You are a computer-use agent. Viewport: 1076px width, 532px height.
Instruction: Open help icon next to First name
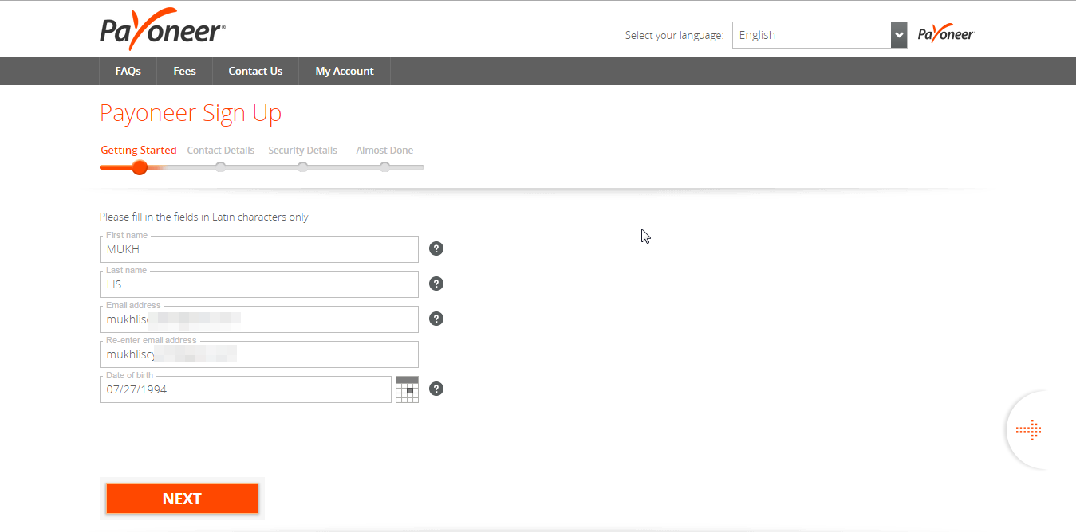pos(436,248)
